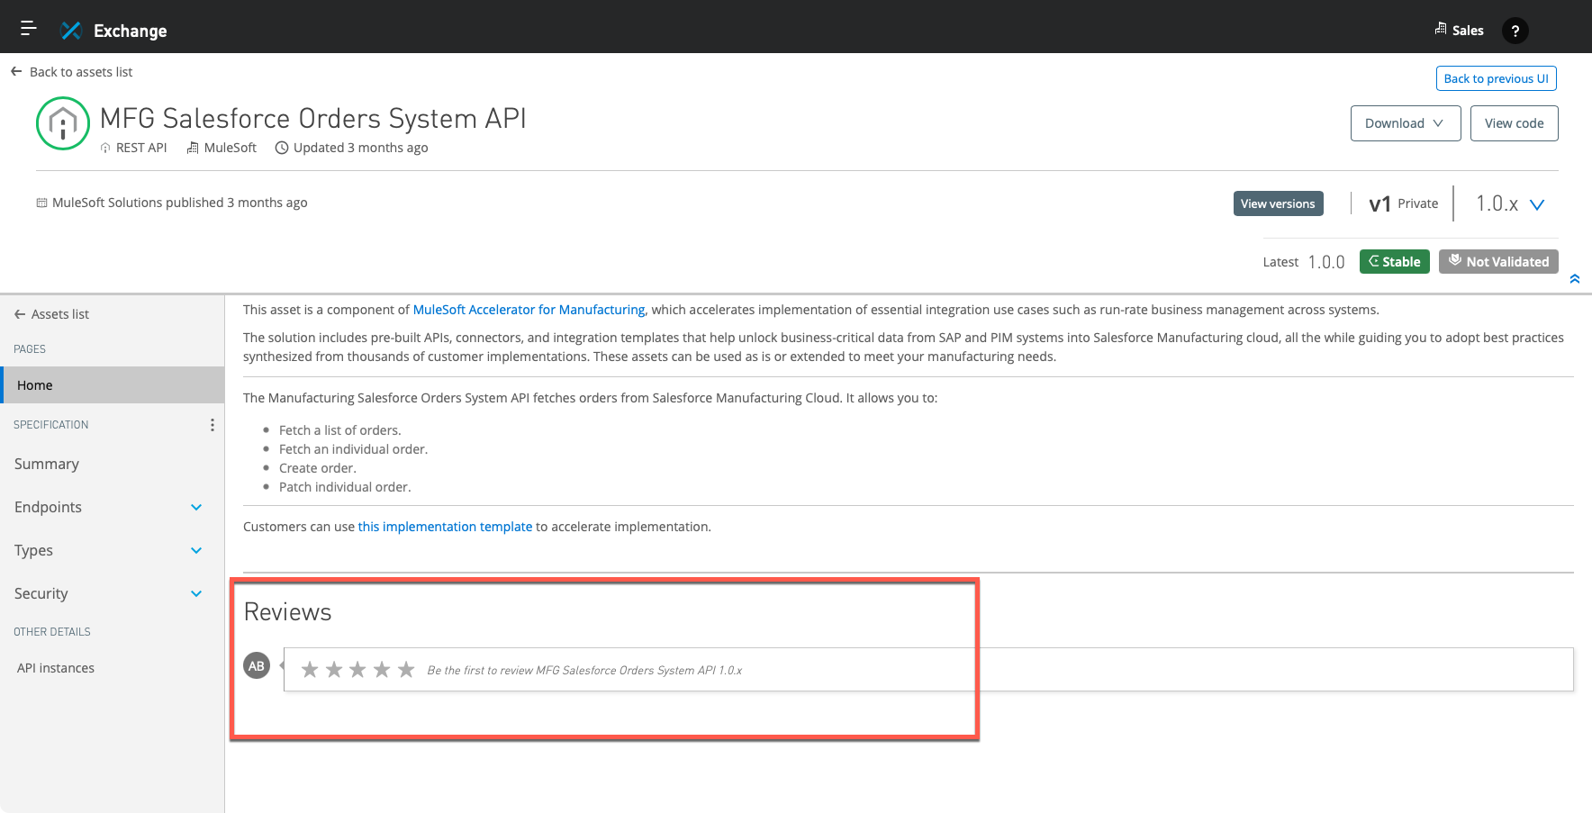
Task: Click Back to previous UI button
Action: coord(1496,78)
